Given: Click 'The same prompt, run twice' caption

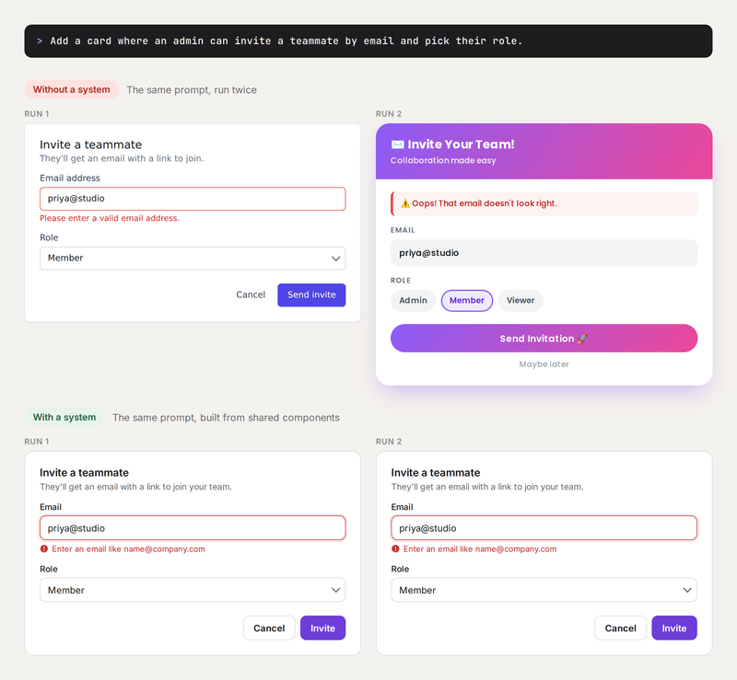Looking at the screenshot, I should click(x=192, y=89).
